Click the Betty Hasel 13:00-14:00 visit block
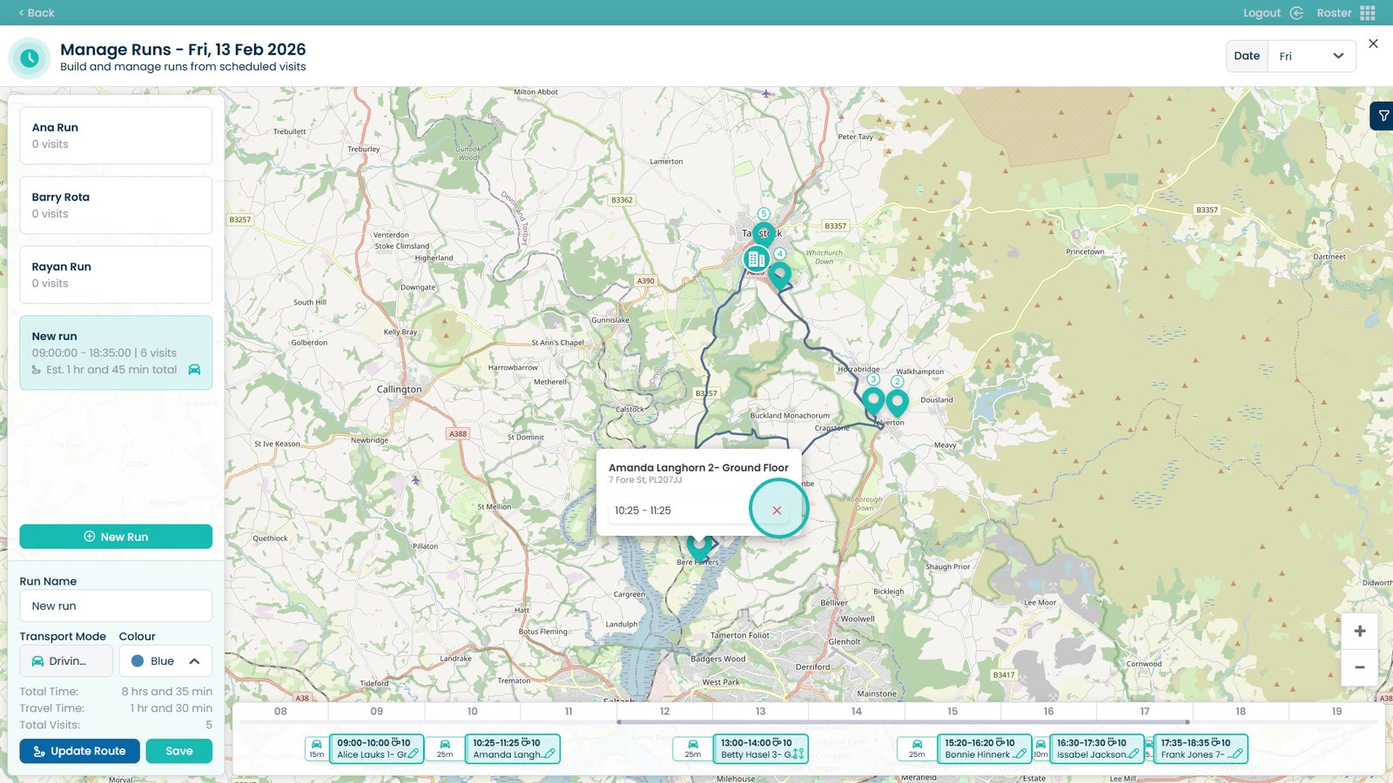Screen dimensions: 1393x783 click(761, 748)
